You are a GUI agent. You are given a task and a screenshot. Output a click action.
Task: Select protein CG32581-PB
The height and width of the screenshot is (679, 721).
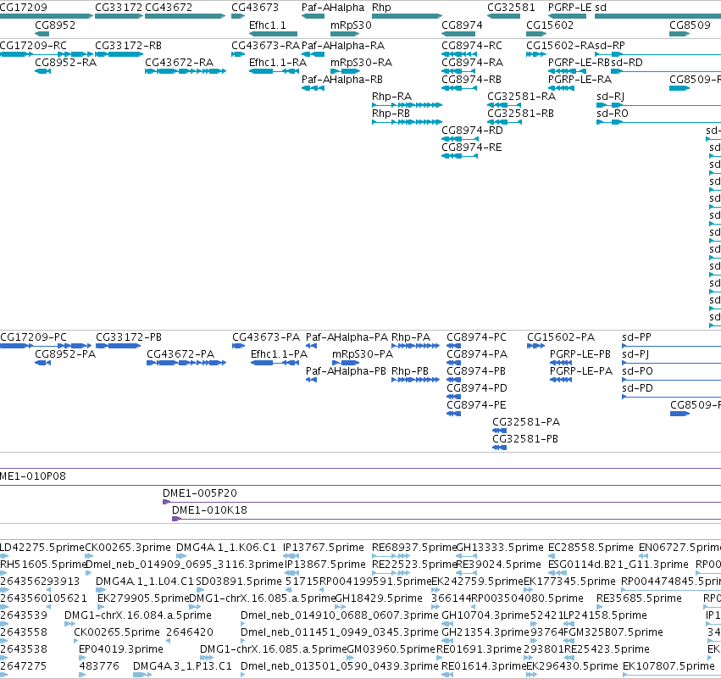pos(525,439)
